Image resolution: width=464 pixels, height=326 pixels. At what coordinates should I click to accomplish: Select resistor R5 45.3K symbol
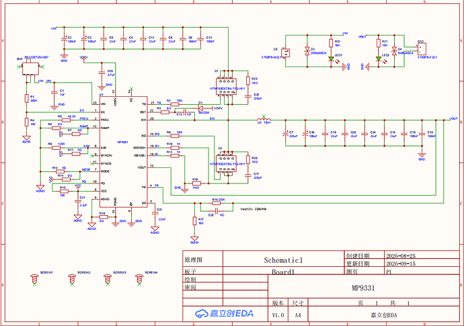66,120
